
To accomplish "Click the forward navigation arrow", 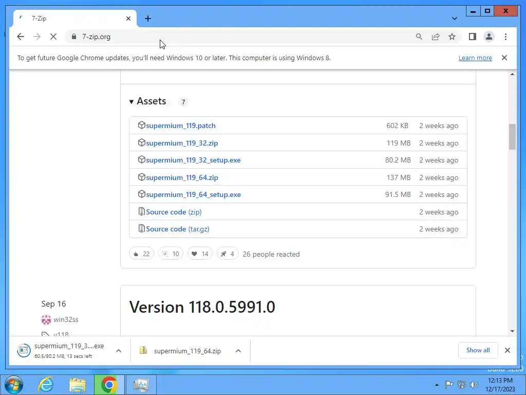I will [x=37, y=37].
